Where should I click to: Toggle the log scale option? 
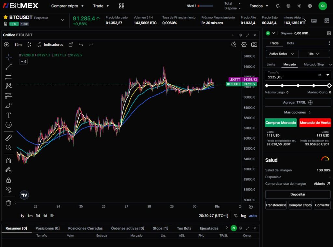tap(243, 216)
